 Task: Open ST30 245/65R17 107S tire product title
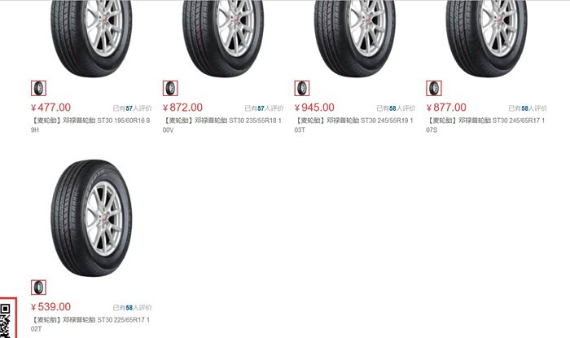click(485, 125)
